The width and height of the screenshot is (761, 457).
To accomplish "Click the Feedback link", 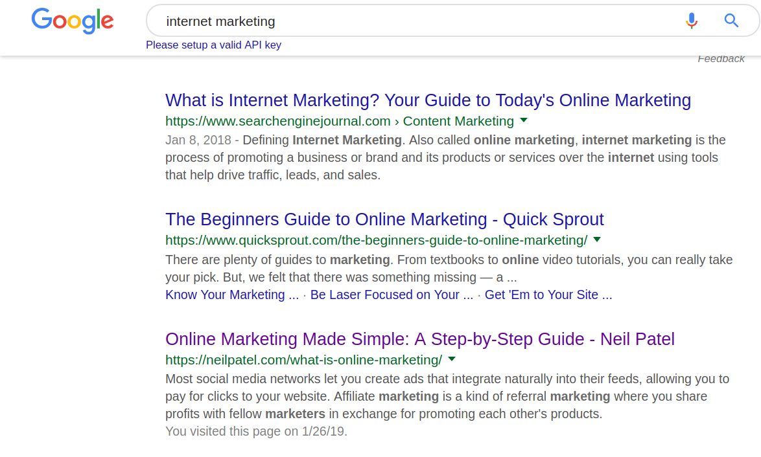I will (721, 59).
